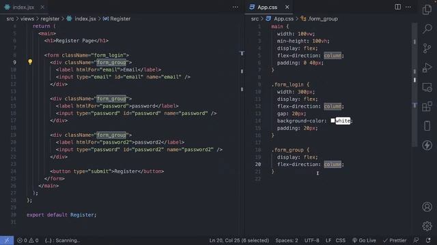Click the .form_group symbol breadcrumb
The width and height of the screenshot is (437, 245).
[320, 18]
